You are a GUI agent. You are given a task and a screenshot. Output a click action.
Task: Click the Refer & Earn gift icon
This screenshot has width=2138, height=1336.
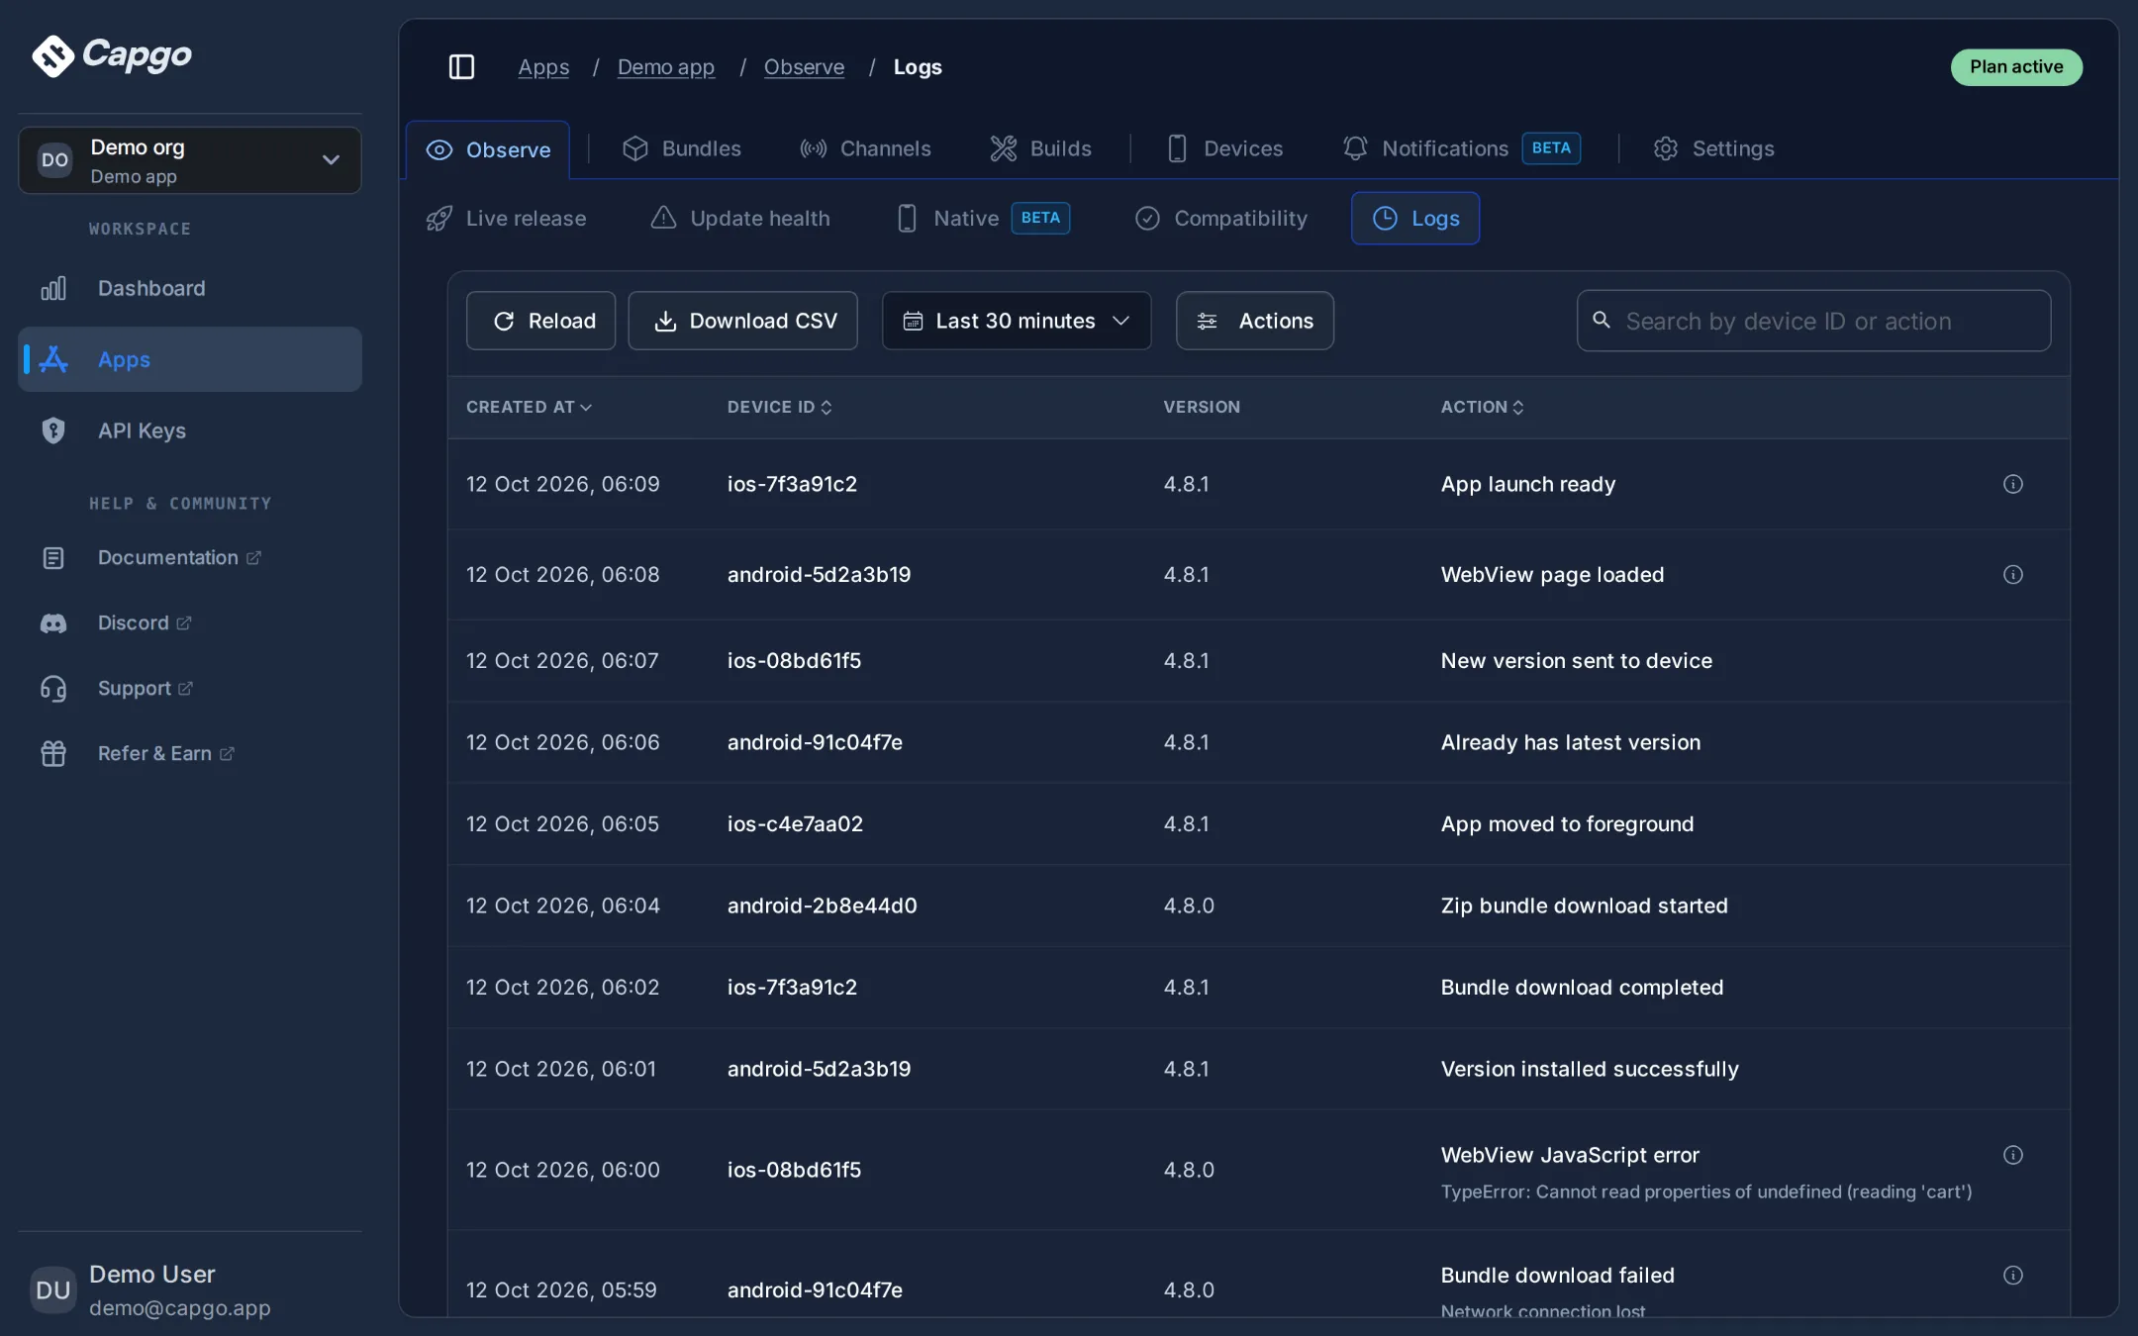coord(53,754)
